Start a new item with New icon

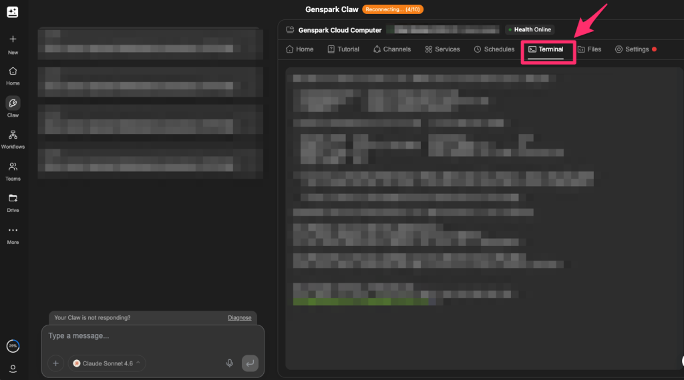pos(13,40)
